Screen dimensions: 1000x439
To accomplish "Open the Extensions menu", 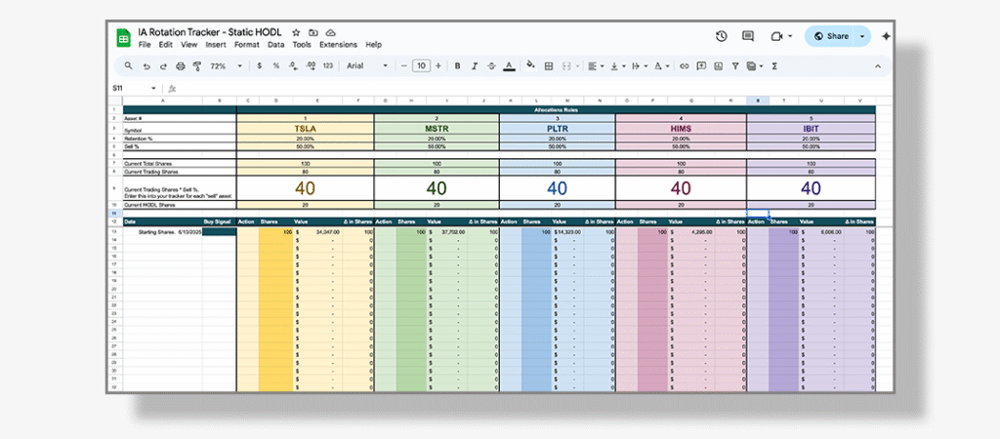I will tap(338, 45).
